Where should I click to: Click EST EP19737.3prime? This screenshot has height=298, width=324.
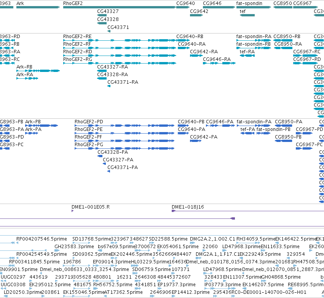click(x=176, y=285)
